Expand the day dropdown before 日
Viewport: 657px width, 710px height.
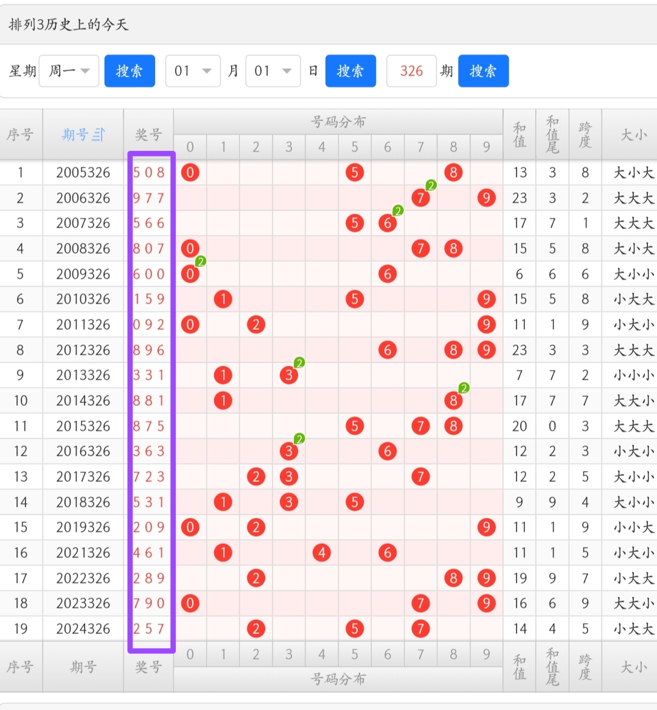273,71
